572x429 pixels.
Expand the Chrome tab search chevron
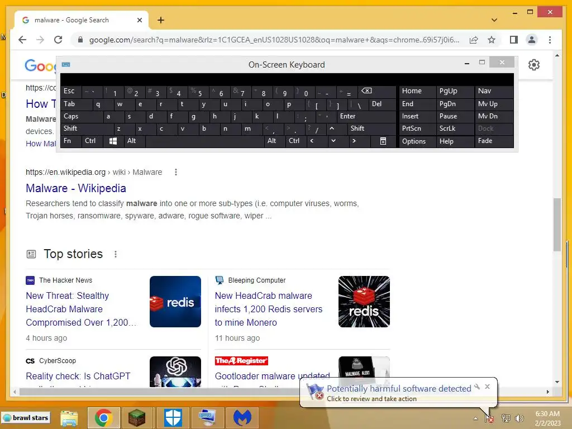pos(494,20)
